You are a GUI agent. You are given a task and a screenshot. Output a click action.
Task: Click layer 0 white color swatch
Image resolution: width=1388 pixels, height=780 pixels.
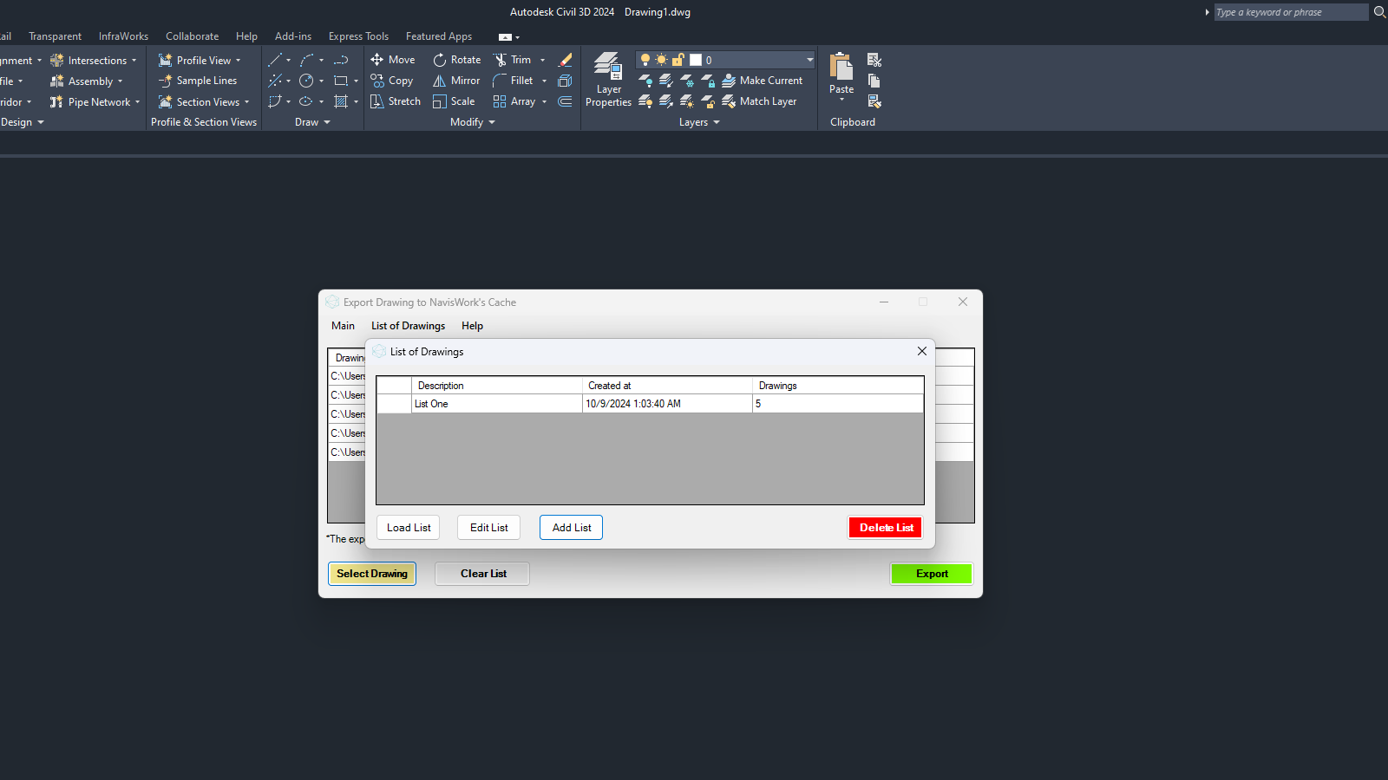pos(696,60)
